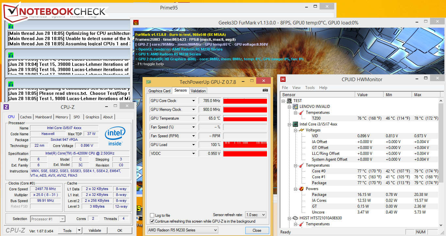Open the Help menu in HWMonitor
Screen dimensions: 446x236
point(323,88)
